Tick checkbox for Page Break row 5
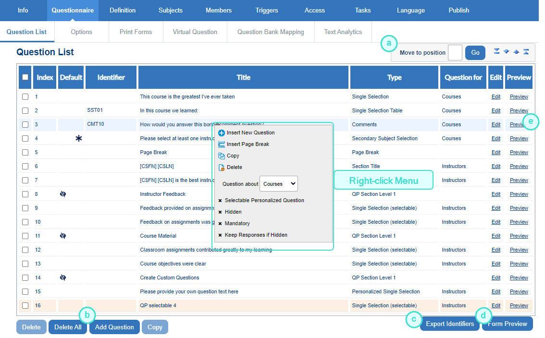The height and width of the screenshot is (338, 545). click(25, 152)
